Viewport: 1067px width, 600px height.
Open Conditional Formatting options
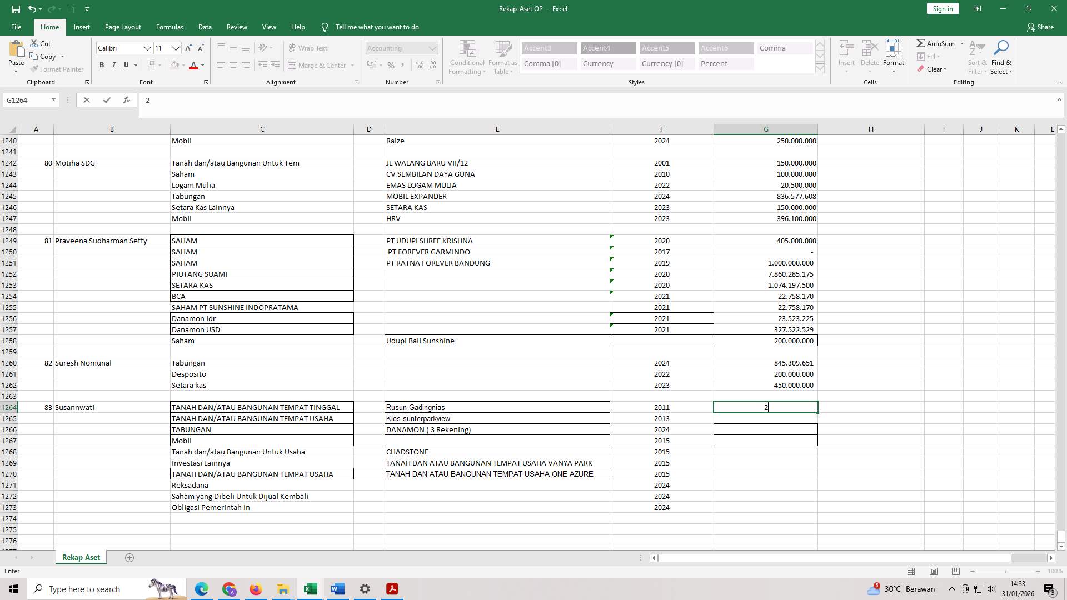pos(467,57)
